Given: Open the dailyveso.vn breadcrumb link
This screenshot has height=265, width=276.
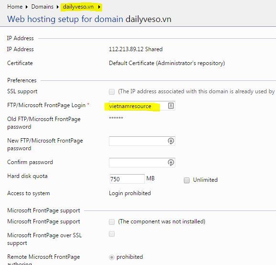Looking at the screenshot, I should click(78, 7).
